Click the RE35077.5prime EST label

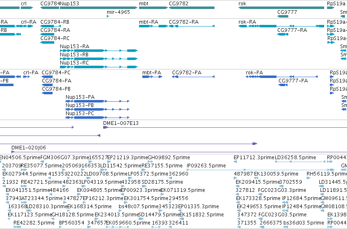[41, 166]
